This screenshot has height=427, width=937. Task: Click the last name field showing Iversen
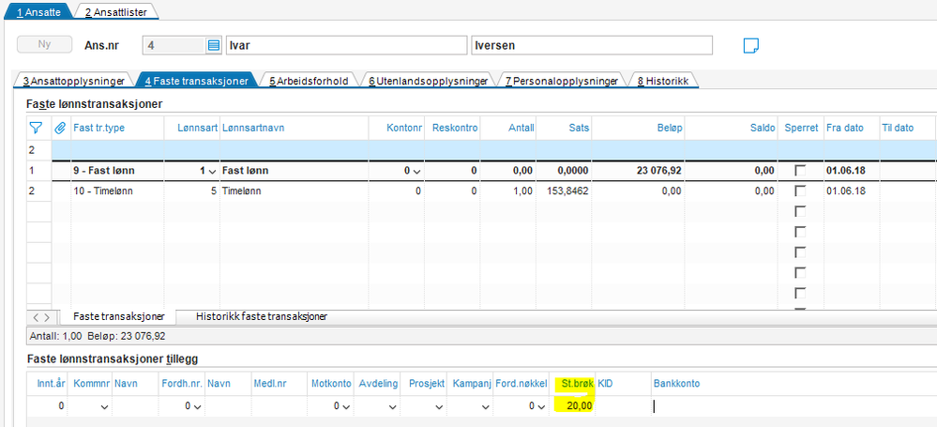(x=592, y=45)
